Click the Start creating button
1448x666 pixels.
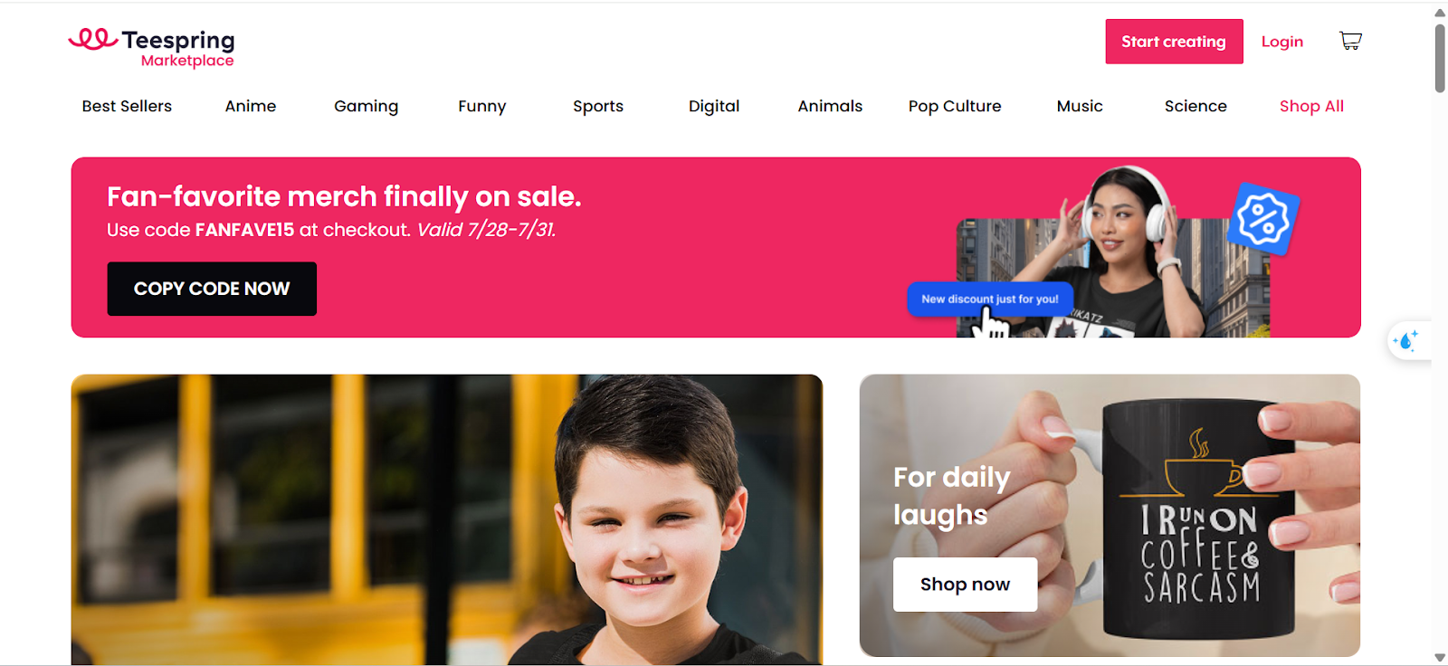[1174, 42]
